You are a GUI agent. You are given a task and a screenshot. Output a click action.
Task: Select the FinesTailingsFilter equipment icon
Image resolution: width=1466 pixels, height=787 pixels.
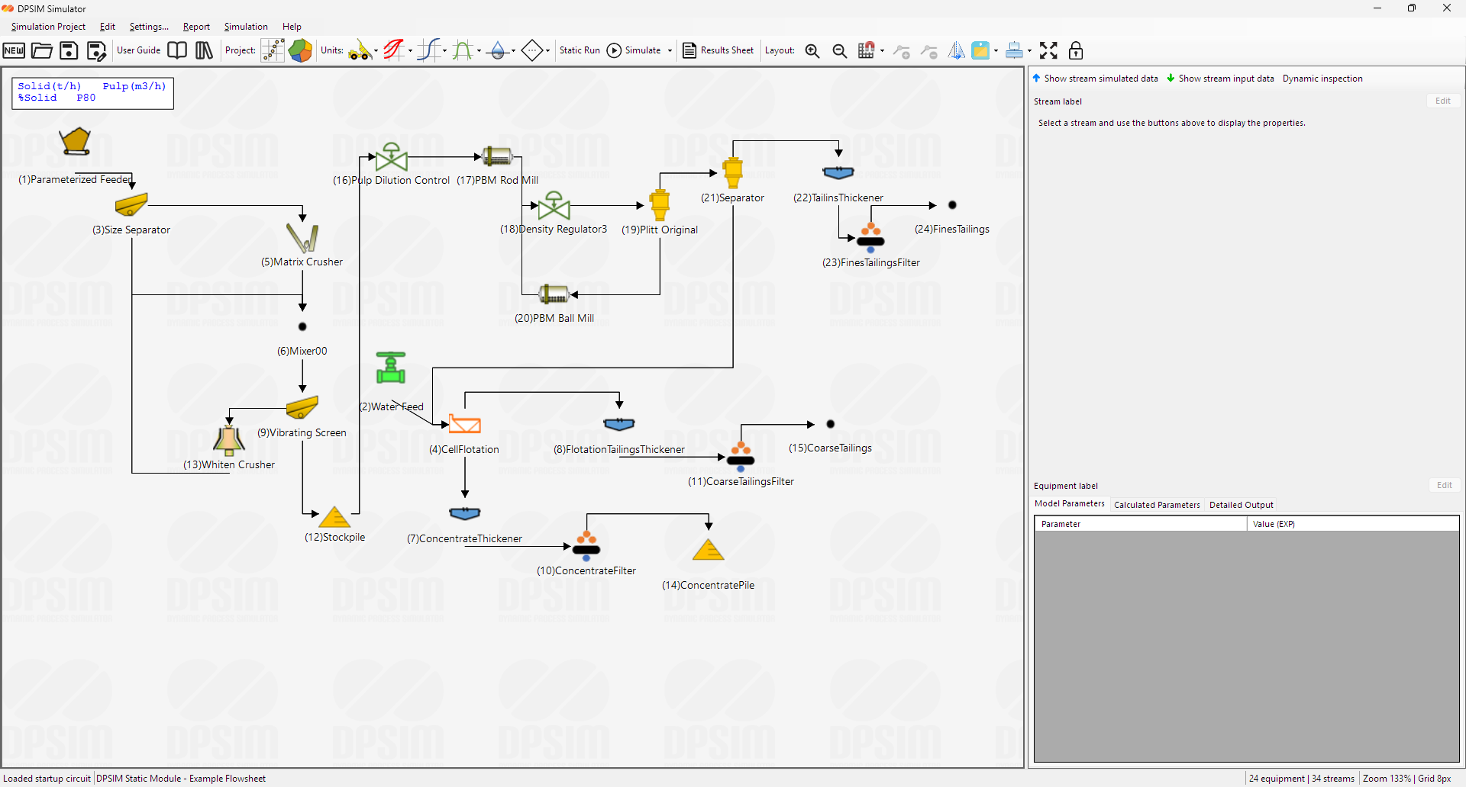click(870, 238)
